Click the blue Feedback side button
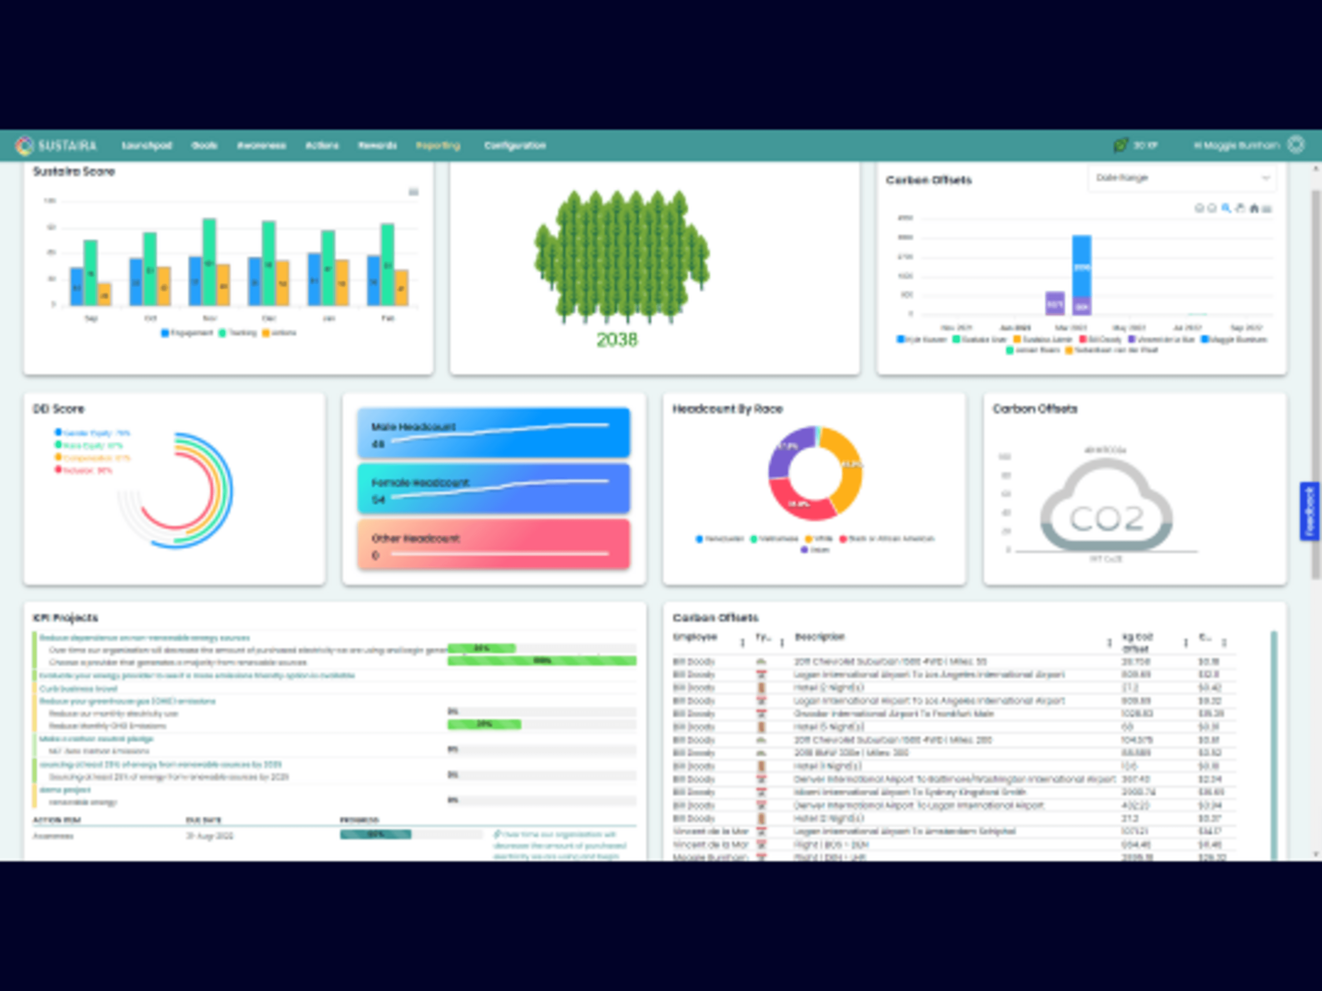This screenshot has height=991, width=1322. coord(1309,511)
